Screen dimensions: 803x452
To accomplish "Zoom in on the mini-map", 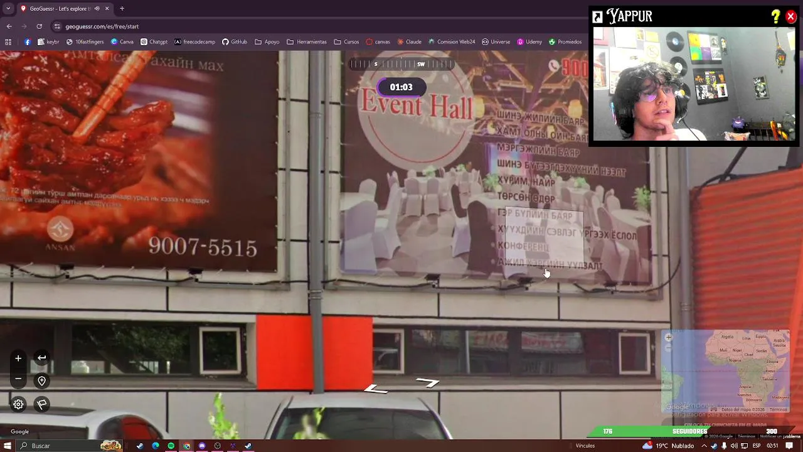I will [669, 338].
